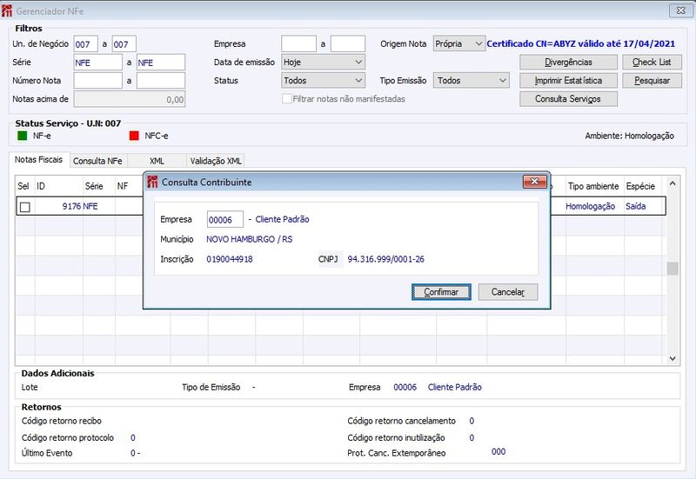Image resolution: width=696 pixels, height=479 pixels.
Task: Click Ambiente: Homologação status text
Action: coord(629,136)
